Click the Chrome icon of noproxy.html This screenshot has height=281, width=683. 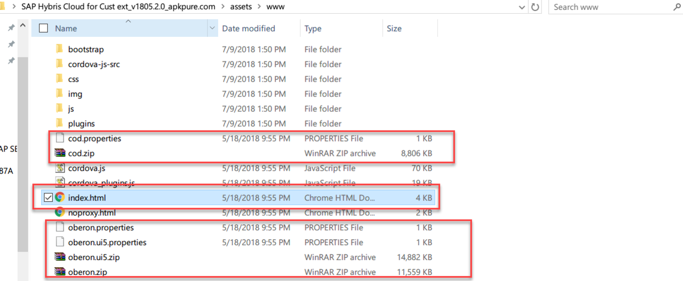tap(60, 212)
